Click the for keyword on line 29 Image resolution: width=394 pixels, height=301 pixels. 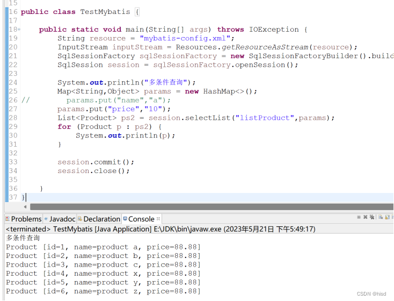click(64, 127)
